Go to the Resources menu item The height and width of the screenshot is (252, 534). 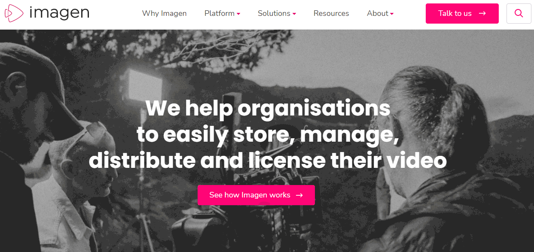[x=331, y=13]
